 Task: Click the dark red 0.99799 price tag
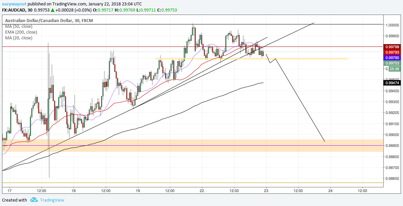tap(392, 47)
